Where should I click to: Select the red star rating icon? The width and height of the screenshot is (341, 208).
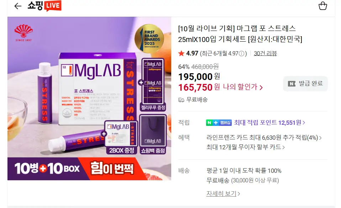tap(181, 53)
